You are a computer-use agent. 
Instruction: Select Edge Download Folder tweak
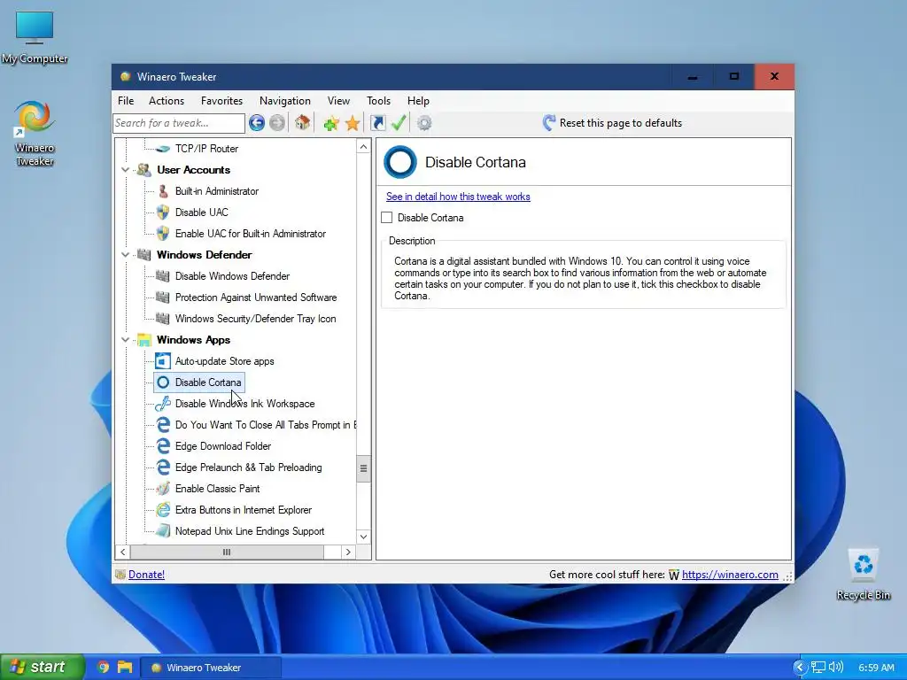tap(222, 446)
